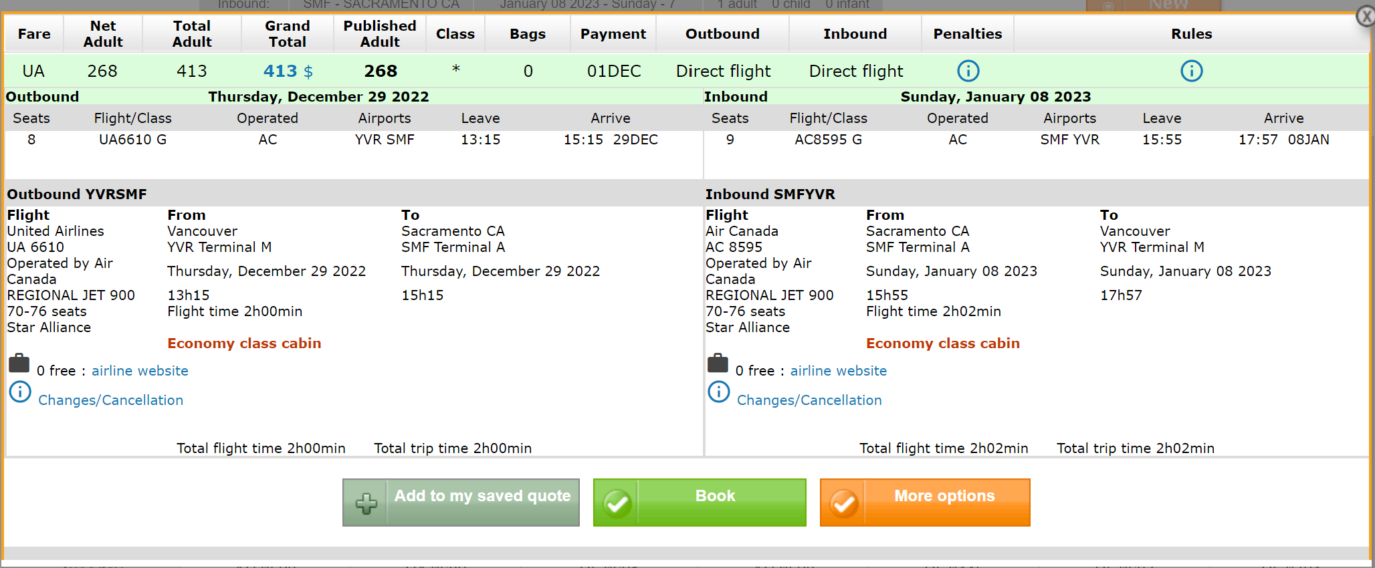Click the outbound Changes/Cancellation info icon

coord(20,392)
